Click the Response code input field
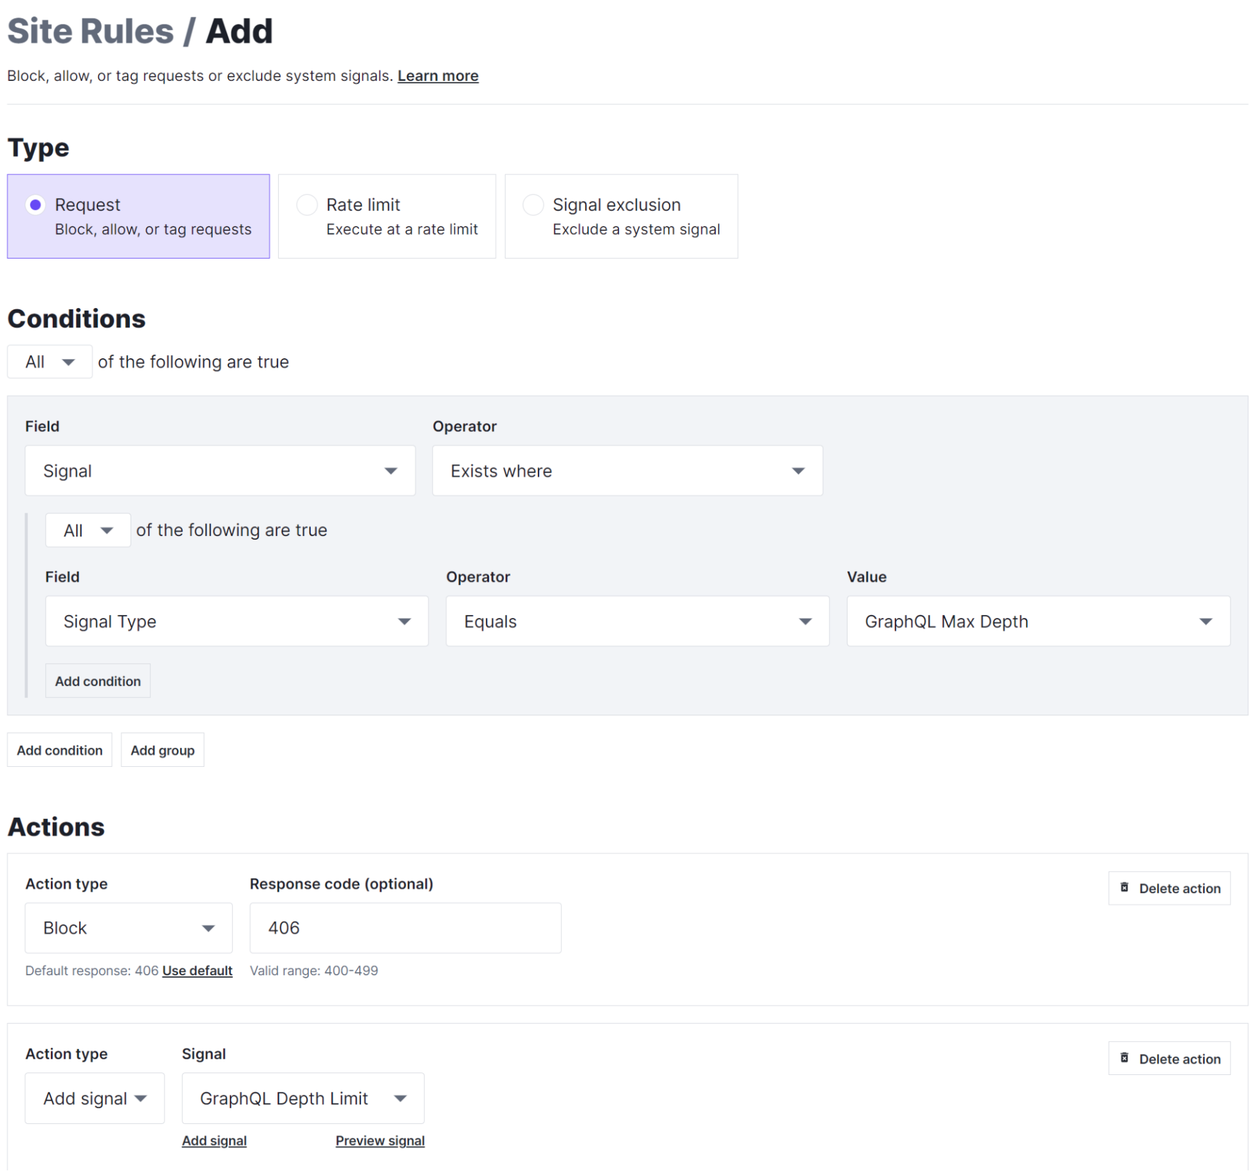The width and height of the screenshot is (1255, 1171). 406,928
